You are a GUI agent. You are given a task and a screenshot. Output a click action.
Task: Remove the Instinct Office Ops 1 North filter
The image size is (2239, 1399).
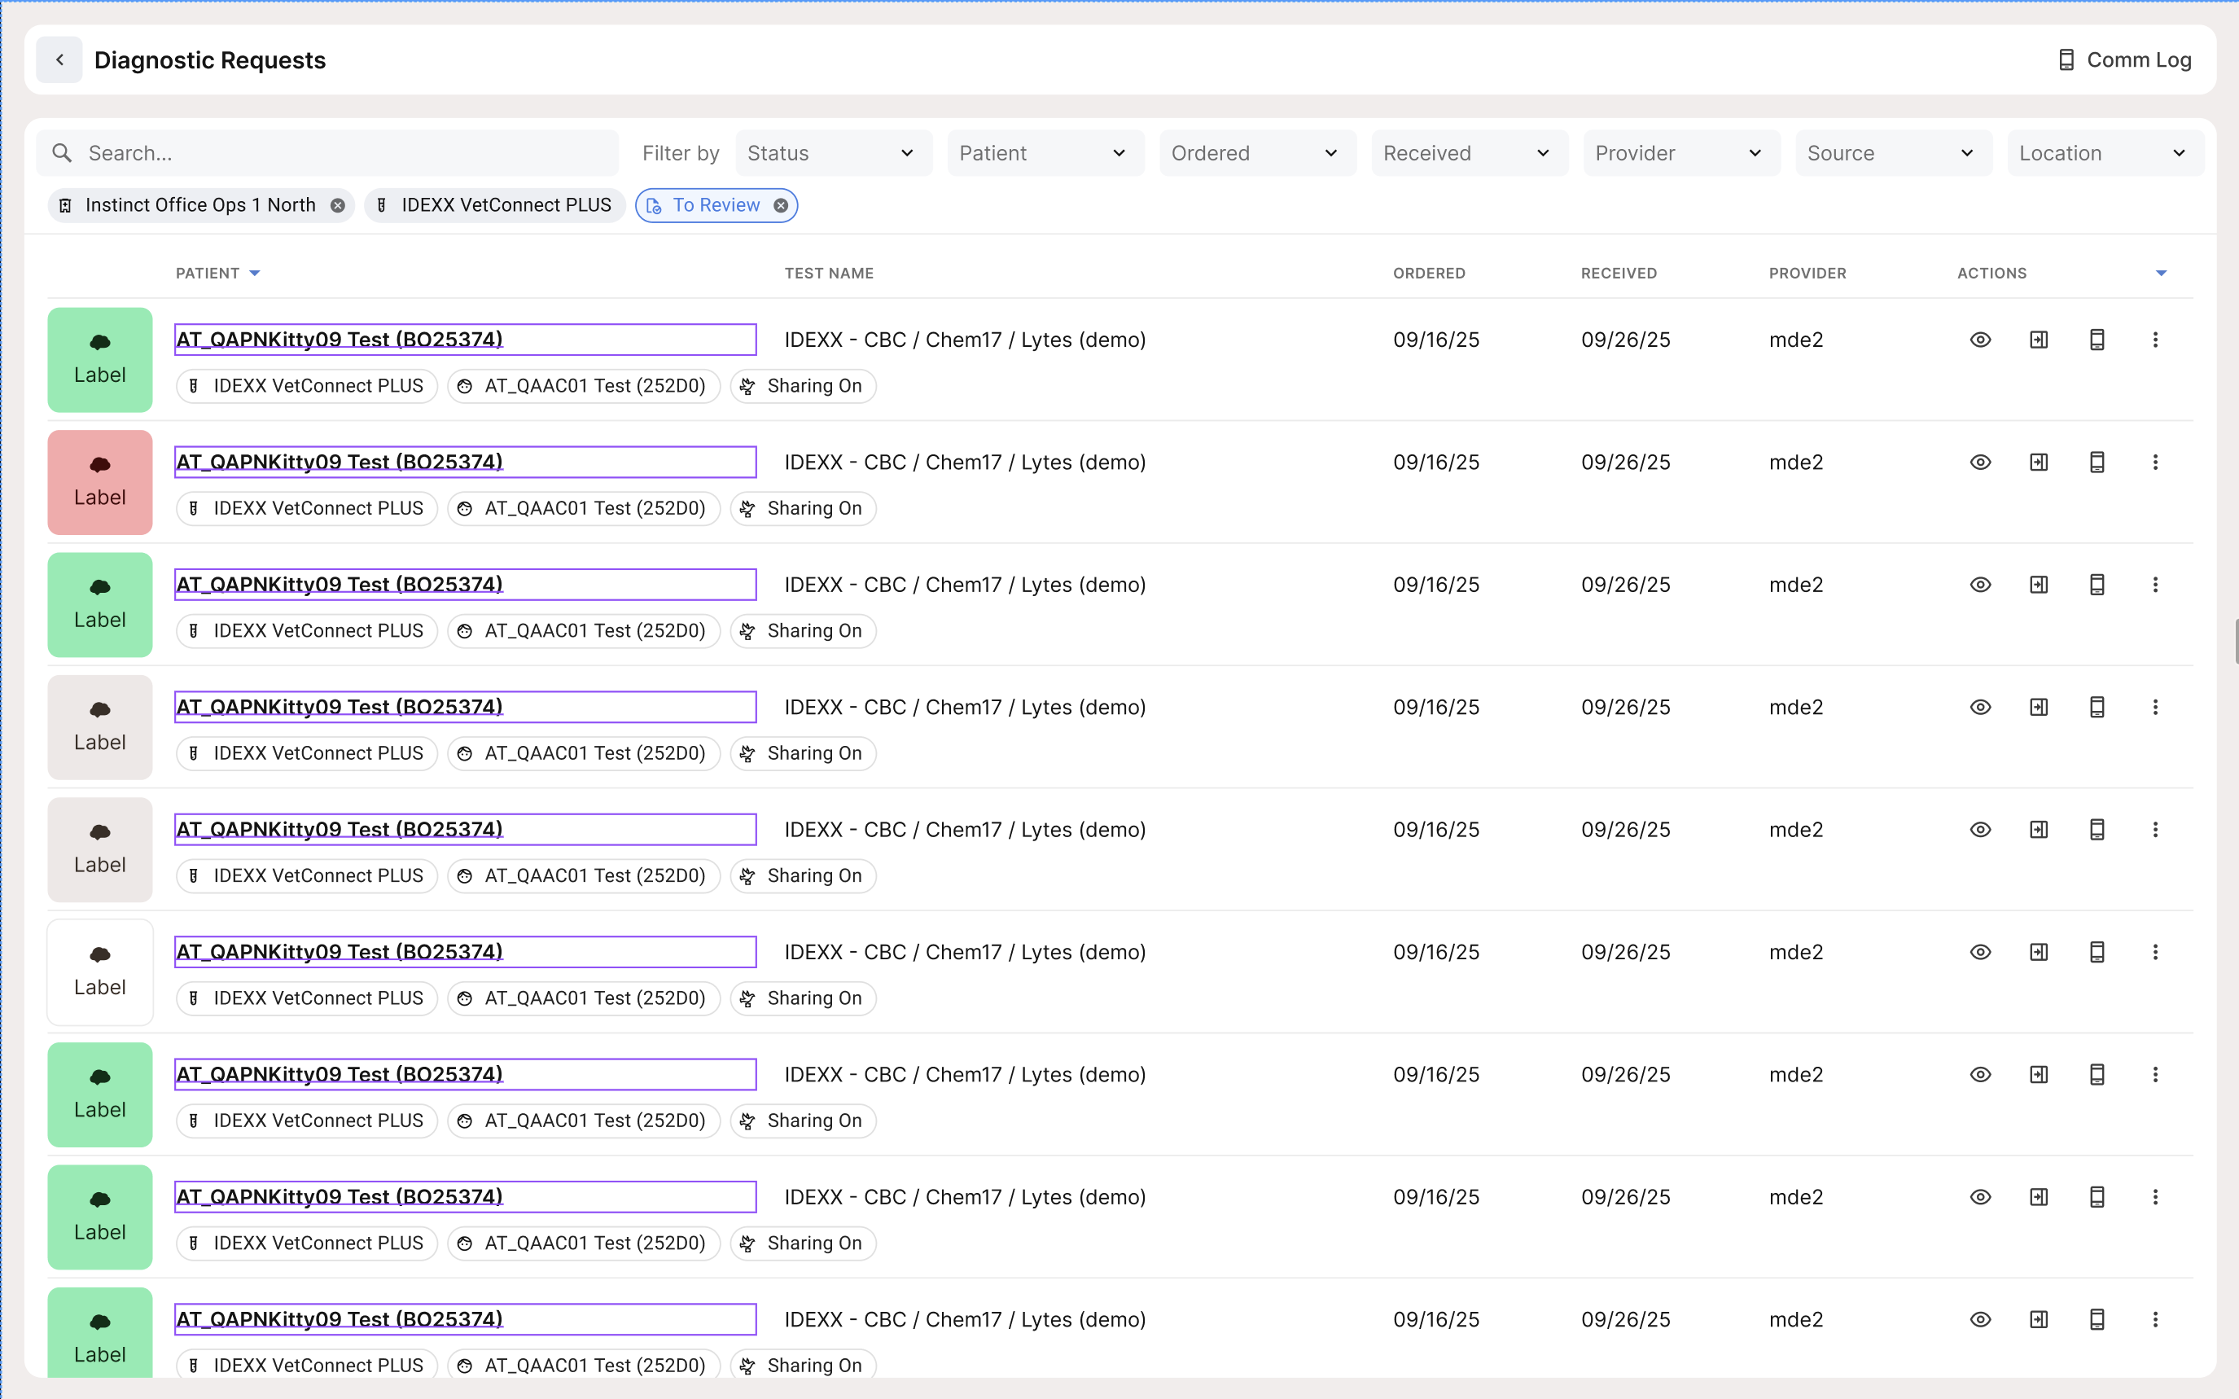tap(338, 205)
